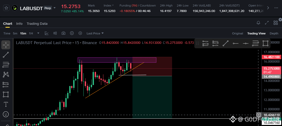Show more ticker stats with right chevron
This screenshot has height=126, width=282.
pyautogui.click(x=268, y=8)
